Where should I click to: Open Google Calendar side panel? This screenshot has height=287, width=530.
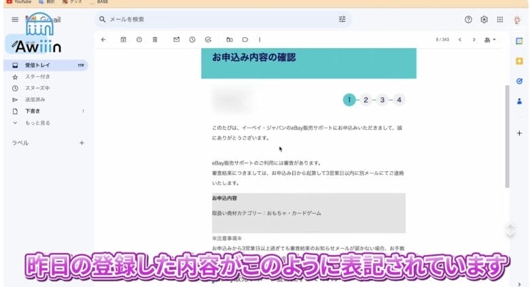pyautogui.click(x=519, y=41)
